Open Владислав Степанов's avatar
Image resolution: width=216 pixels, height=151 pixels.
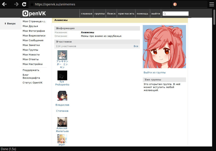point(62,96)
